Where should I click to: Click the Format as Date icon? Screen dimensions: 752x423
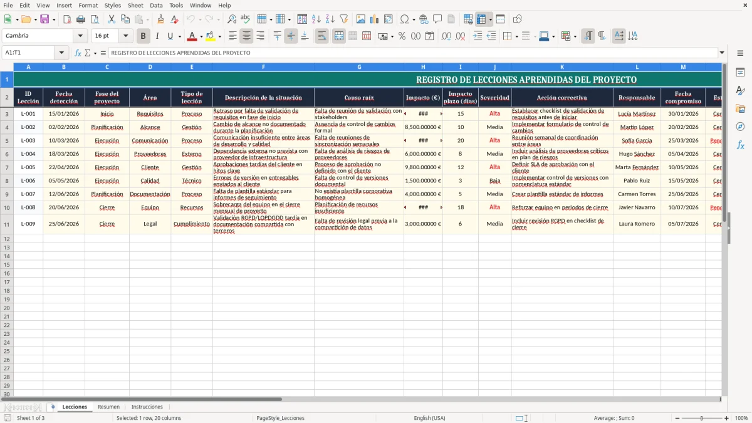pos(430,36)
